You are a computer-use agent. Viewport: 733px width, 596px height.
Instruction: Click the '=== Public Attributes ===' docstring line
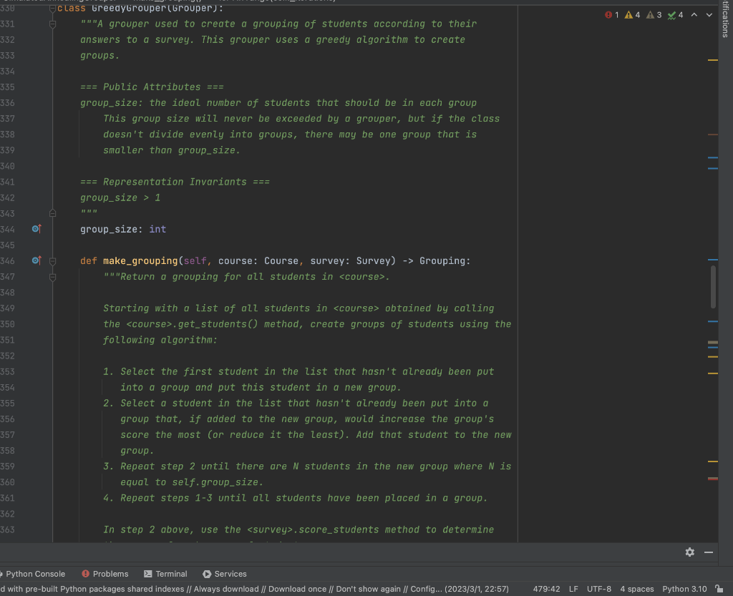coord(152,87)
